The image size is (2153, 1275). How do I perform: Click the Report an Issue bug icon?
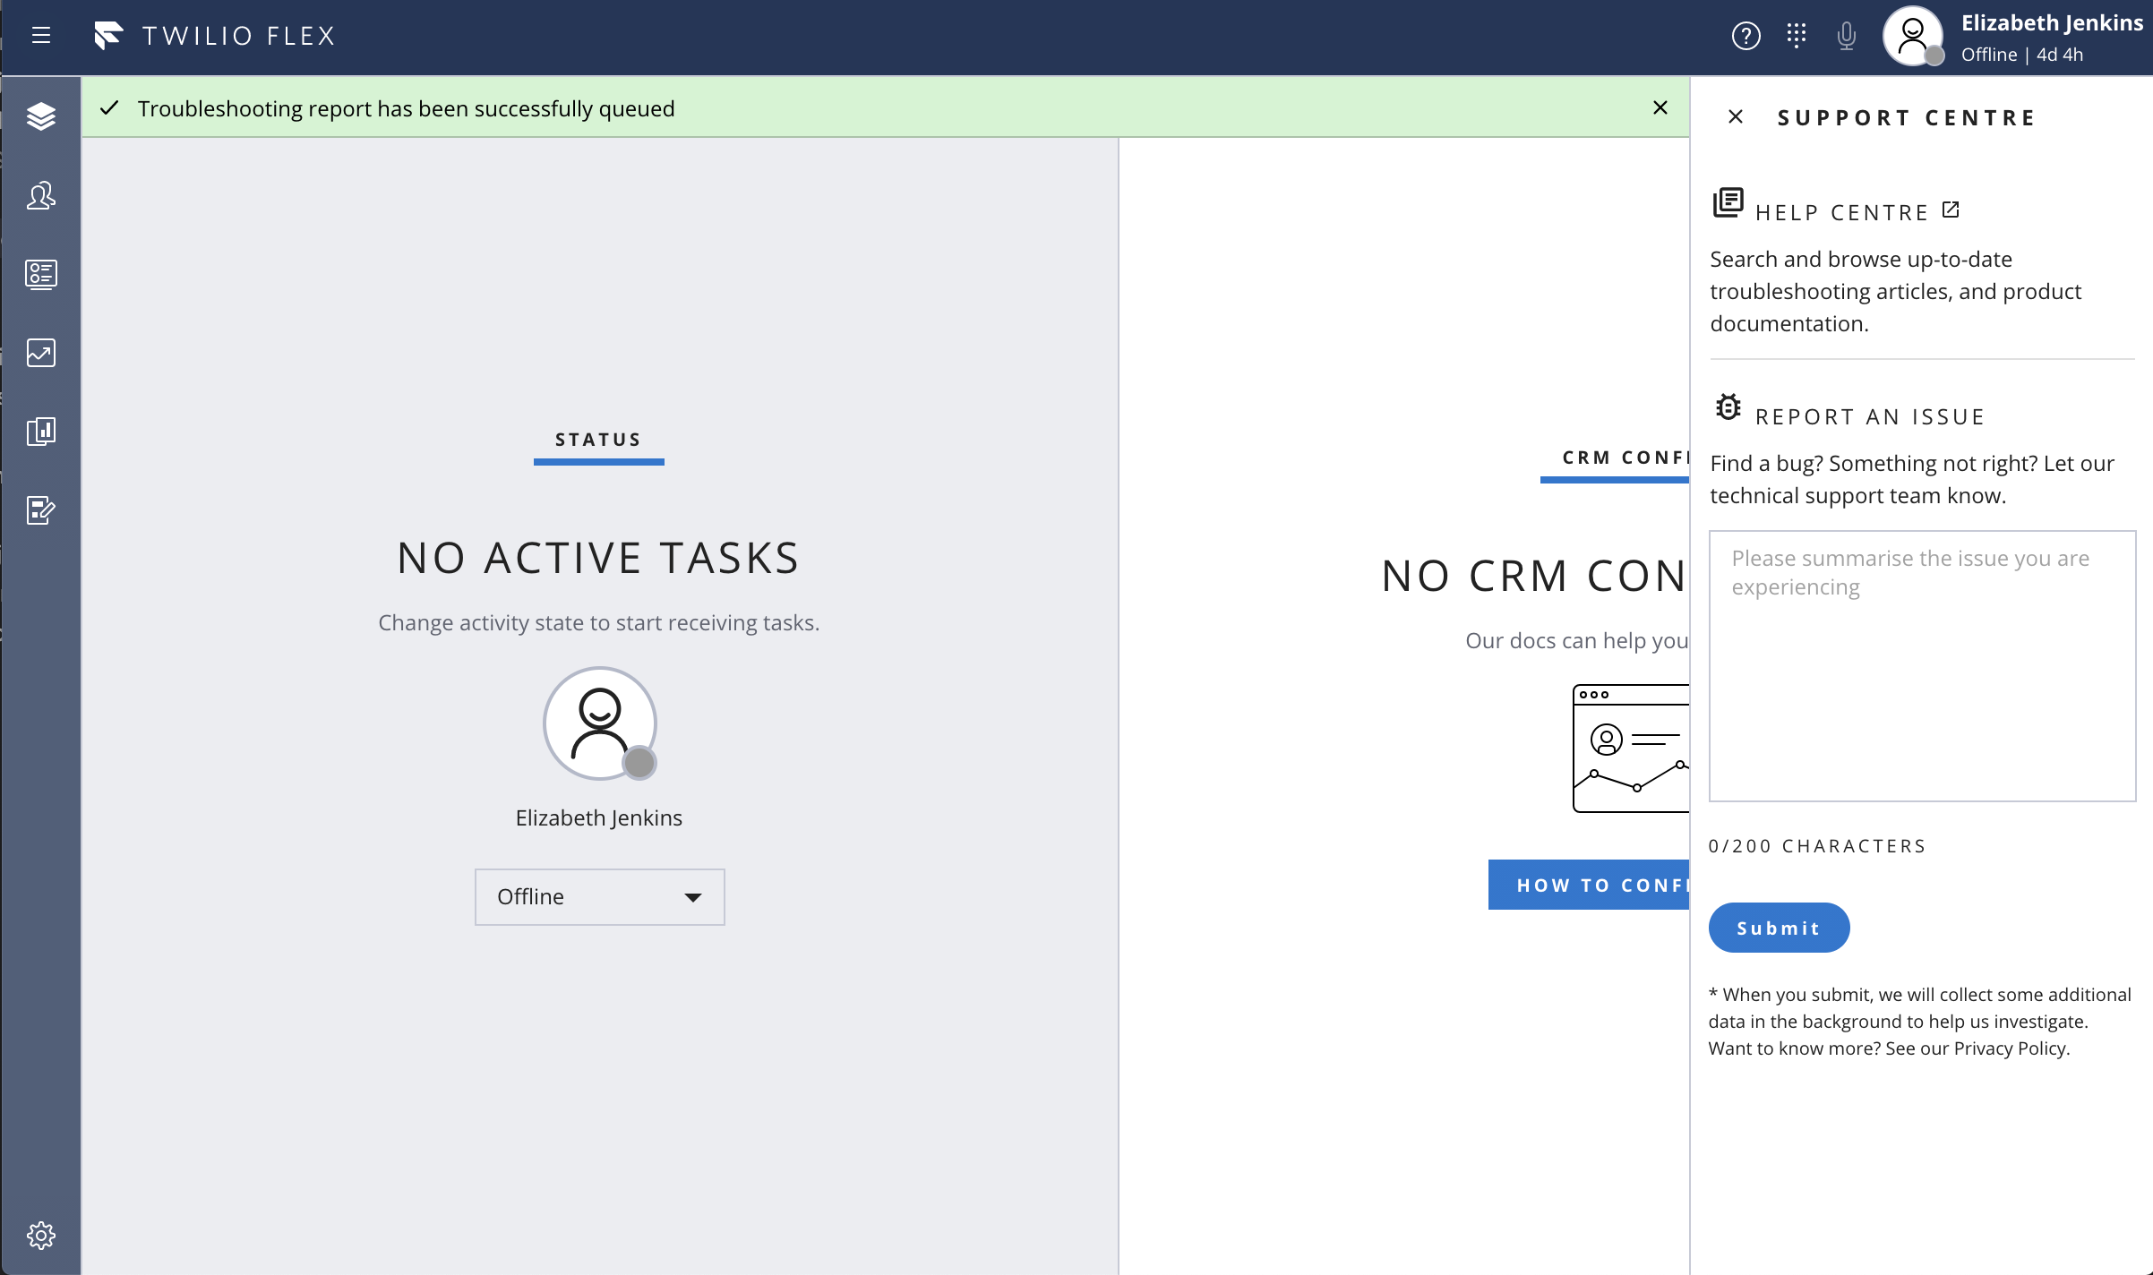(1728, 406)
